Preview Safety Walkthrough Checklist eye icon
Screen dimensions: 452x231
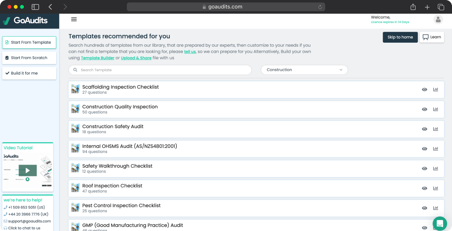tap(424, 169)
